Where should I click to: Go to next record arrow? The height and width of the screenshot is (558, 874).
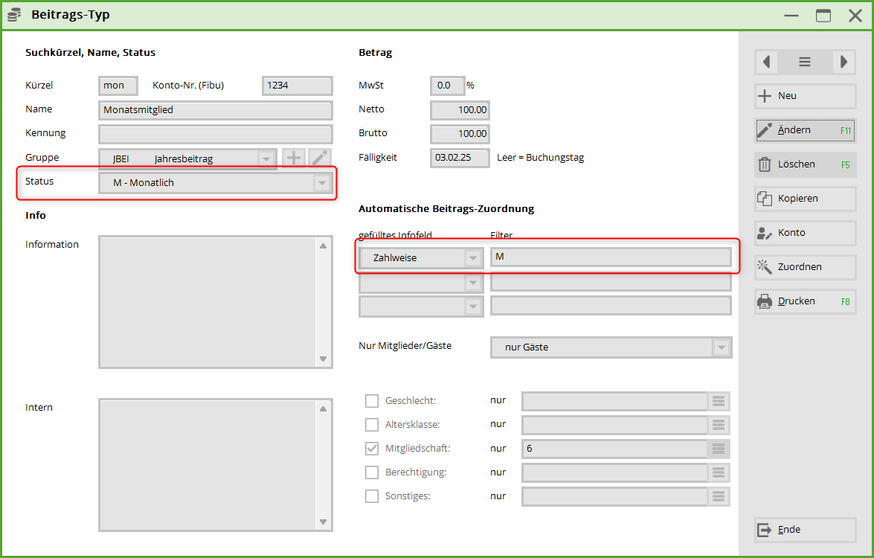tap(844, 62)
